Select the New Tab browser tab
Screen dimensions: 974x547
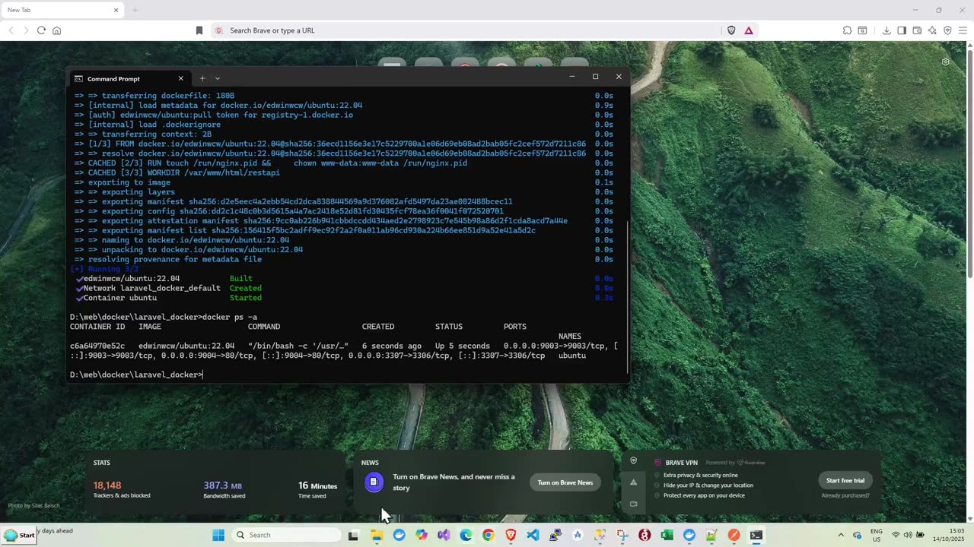(x=62, y=10)
